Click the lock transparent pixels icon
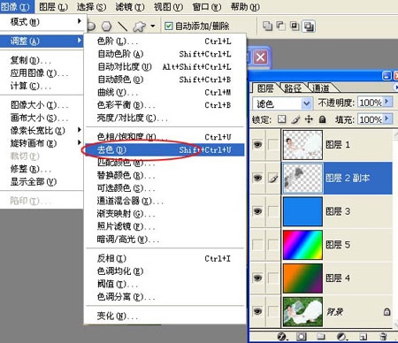 281,119
